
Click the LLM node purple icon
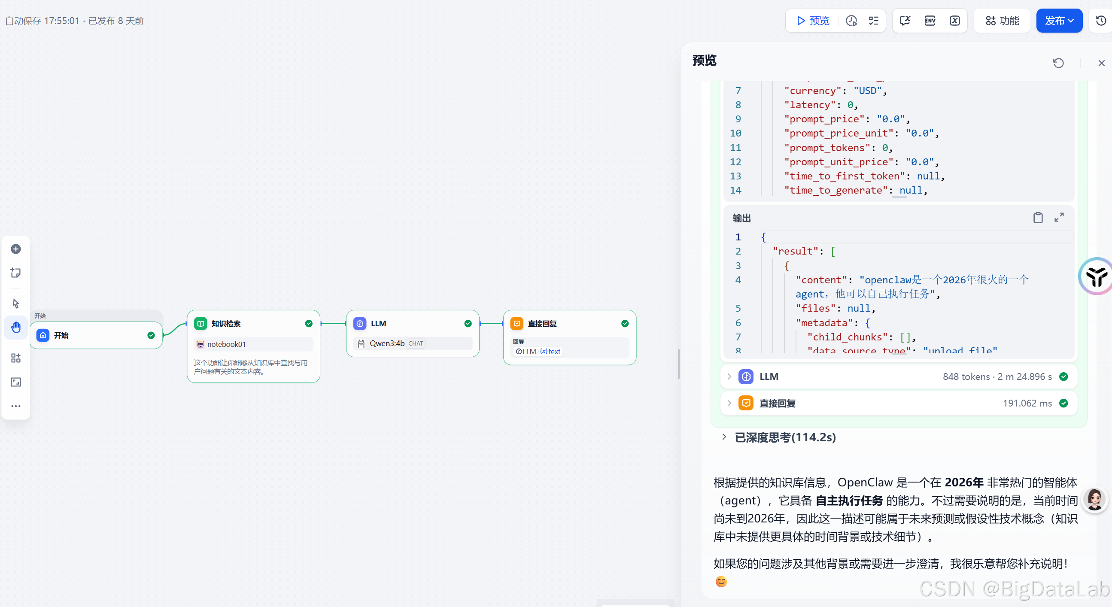pyautogui.click(x=360, y=323)
